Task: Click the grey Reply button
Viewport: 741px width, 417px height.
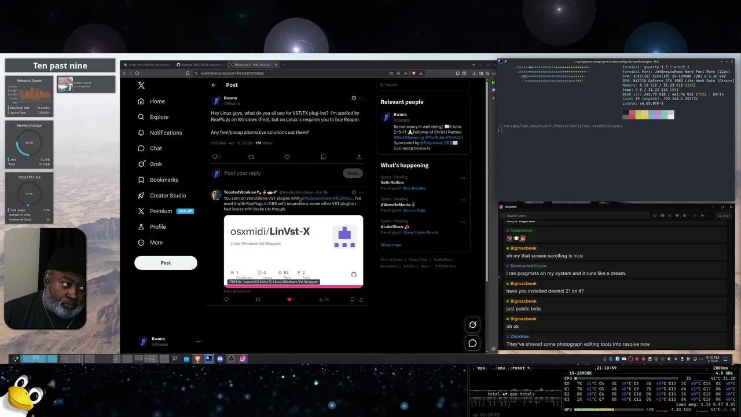Action: (x=353, y=173)
